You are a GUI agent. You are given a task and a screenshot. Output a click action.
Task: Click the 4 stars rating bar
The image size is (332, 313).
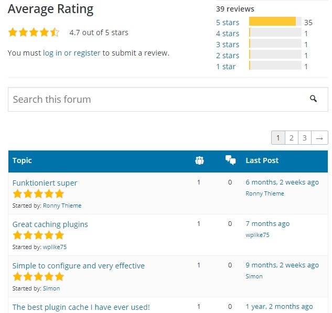[275, 33]
